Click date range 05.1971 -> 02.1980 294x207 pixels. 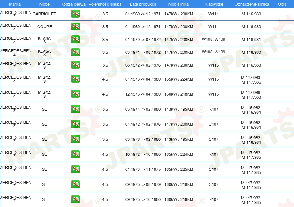click(143, 109)
